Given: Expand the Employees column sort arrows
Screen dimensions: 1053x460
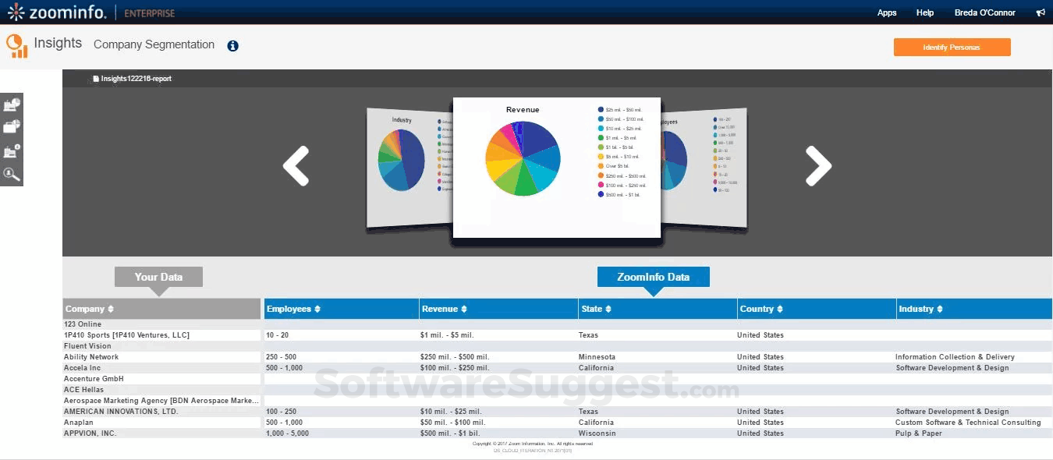Looking at the screenshot, I should click(317, 309).
